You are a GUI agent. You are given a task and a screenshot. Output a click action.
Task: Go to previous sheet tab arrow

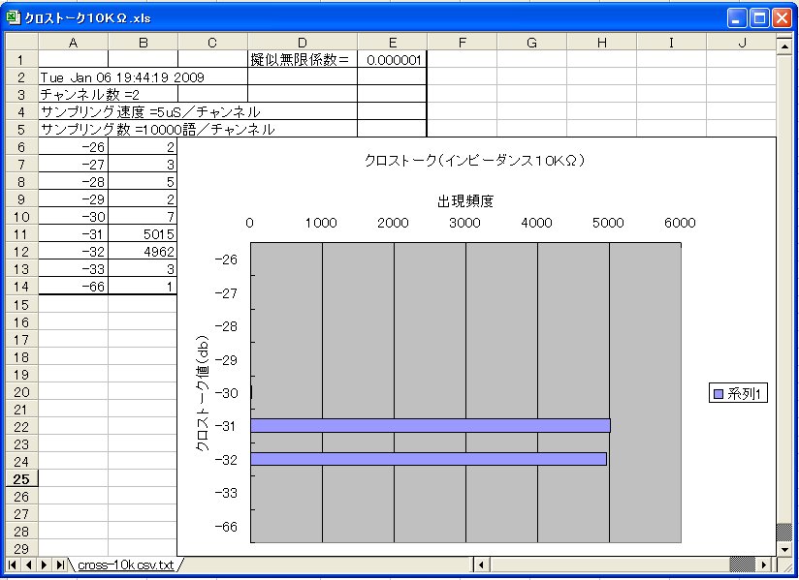[x=28, y=565]
